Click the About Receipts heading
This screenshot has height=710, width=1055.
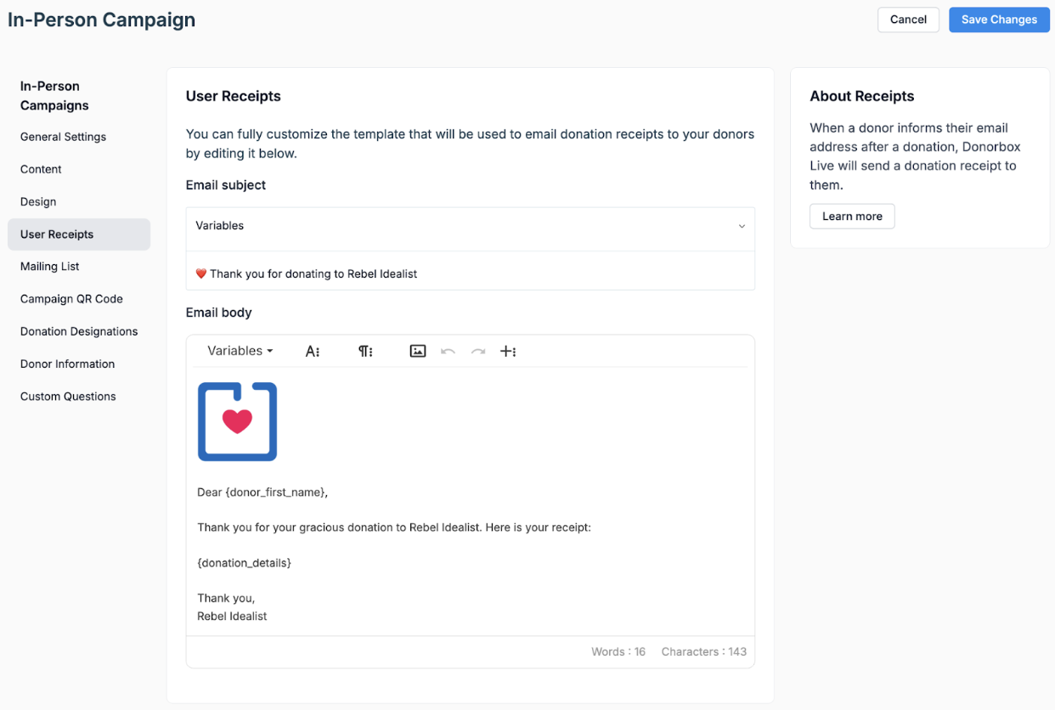[862, 96]
